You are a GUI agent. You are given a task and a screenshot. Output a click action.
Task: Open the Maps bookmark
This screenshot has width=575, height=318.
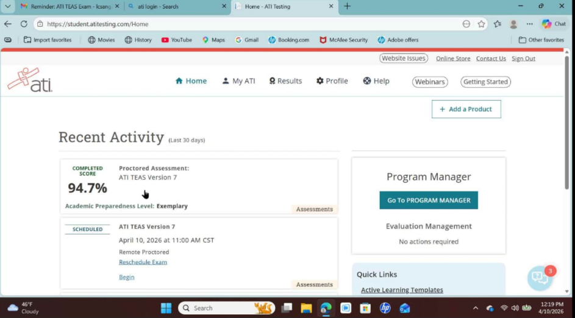[213, 40]
